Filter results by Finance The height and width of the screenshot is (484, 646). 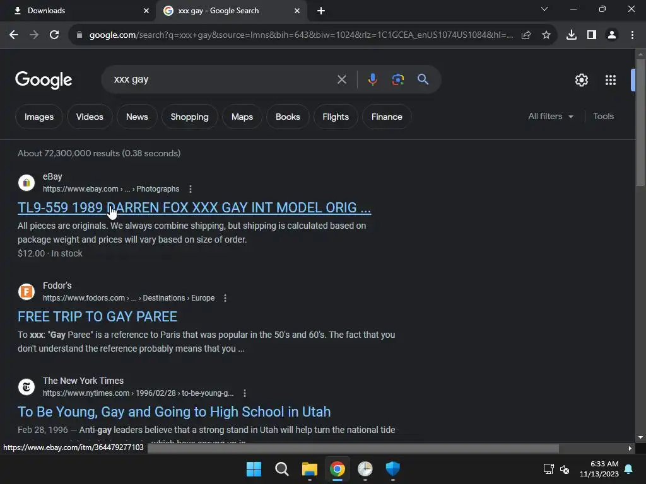387,117
